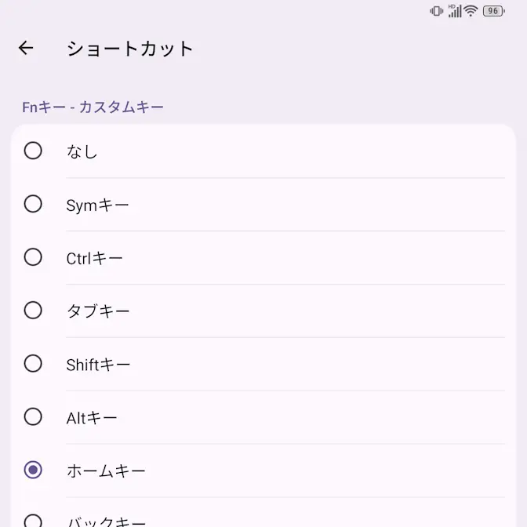Go back with the arrow icon
The image size is (527, 527).
26,49
